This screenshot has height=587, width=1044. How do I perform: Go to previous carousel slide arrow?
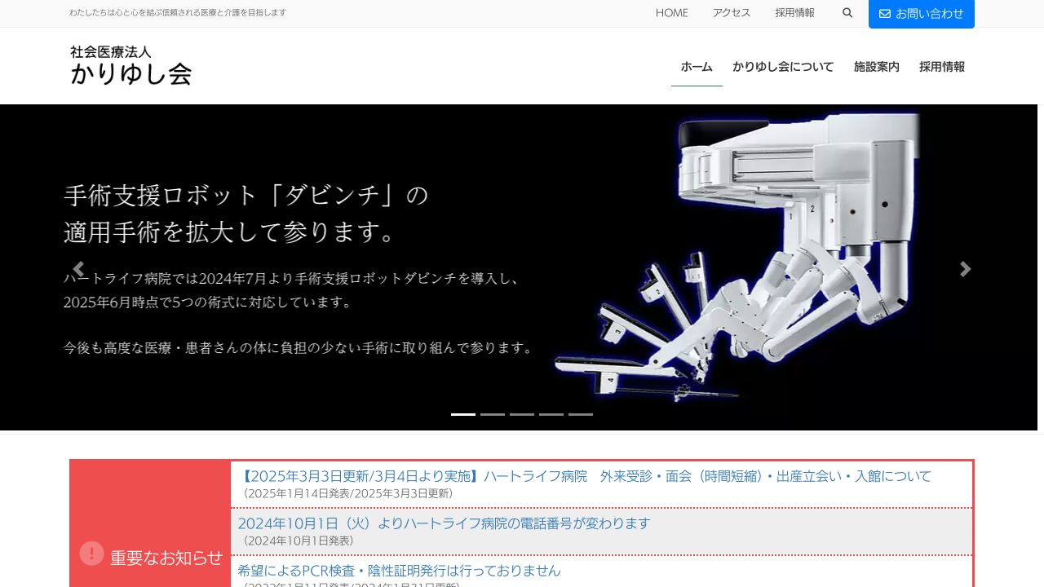tap(78, 269)
